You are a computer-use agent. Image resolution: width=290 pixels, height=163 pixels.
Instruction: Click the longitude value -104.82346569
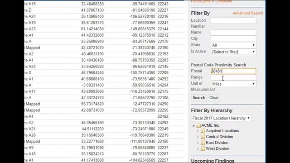pyautogui.click(x=142, y=160)
